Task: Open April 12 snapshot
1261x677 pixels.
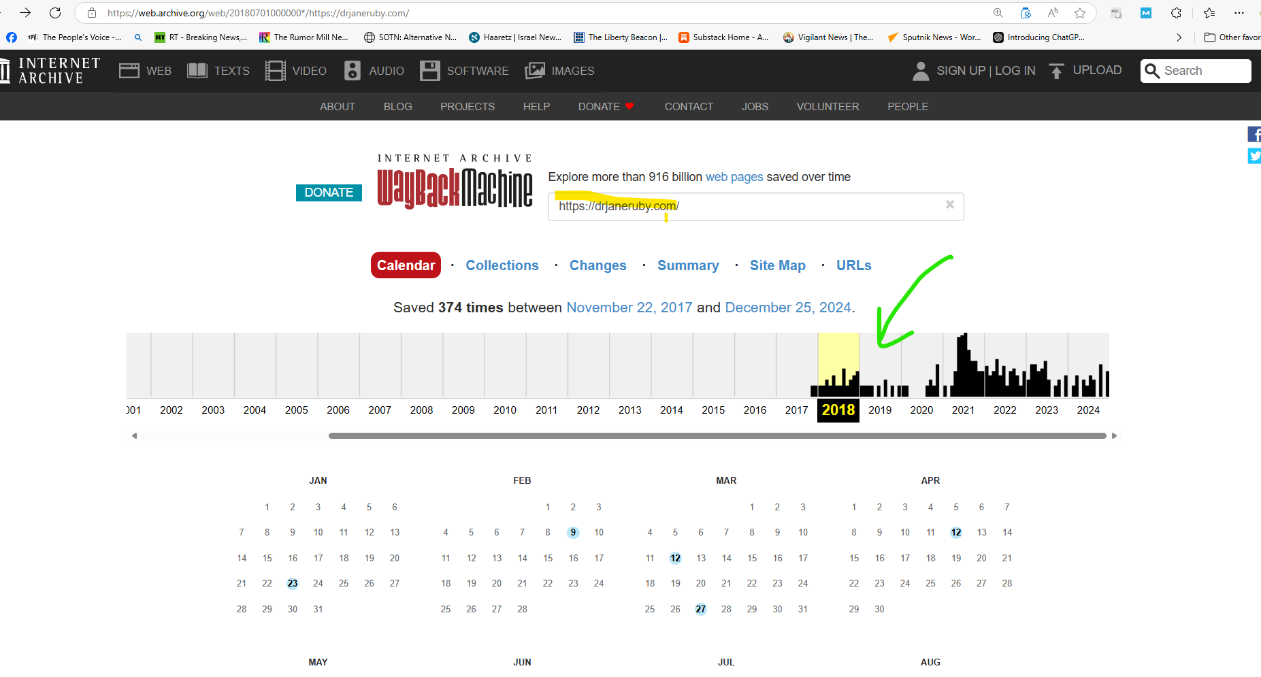Action: click(x=956, y=533)
